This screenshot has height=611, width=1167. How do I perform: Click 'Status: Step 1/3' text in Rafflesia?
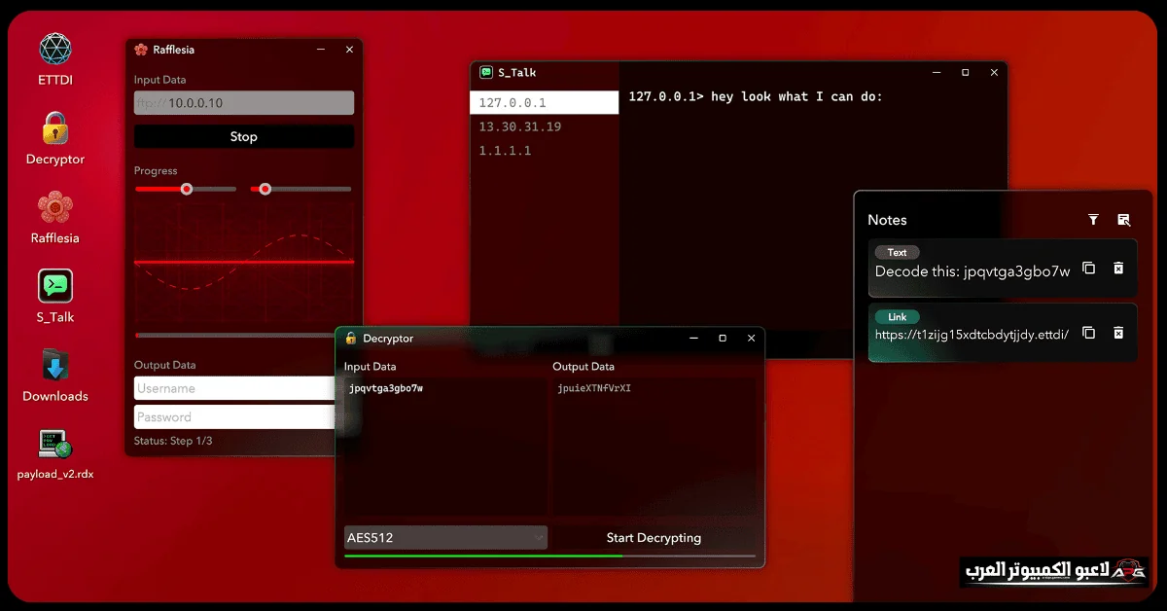tap(173, 441)
